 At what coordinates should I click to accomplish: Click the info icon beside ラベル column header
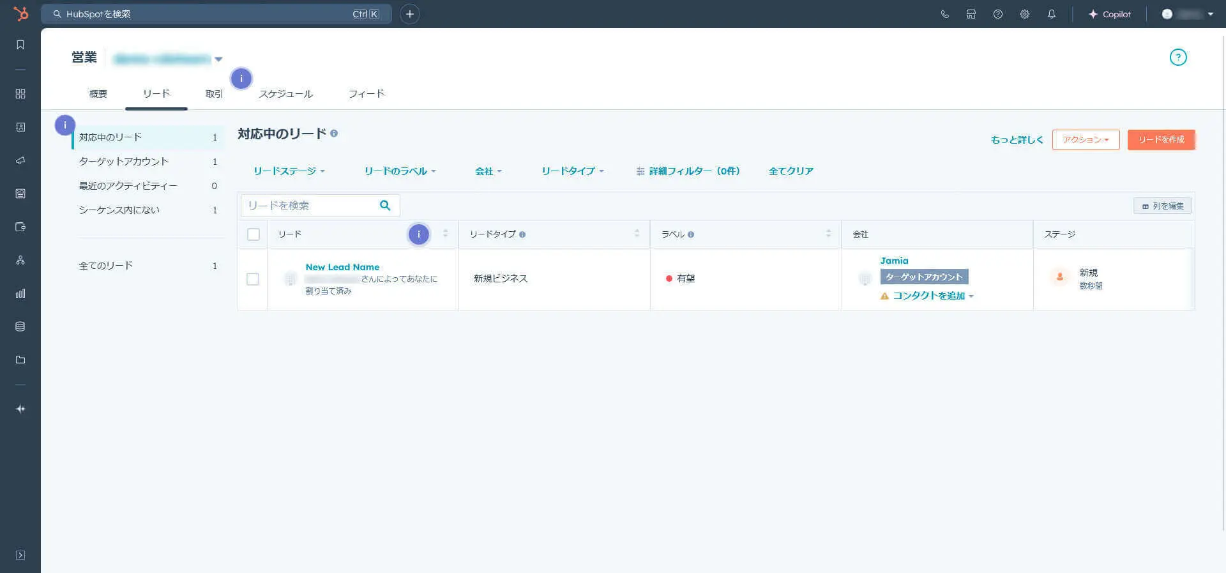coord(691,234)
